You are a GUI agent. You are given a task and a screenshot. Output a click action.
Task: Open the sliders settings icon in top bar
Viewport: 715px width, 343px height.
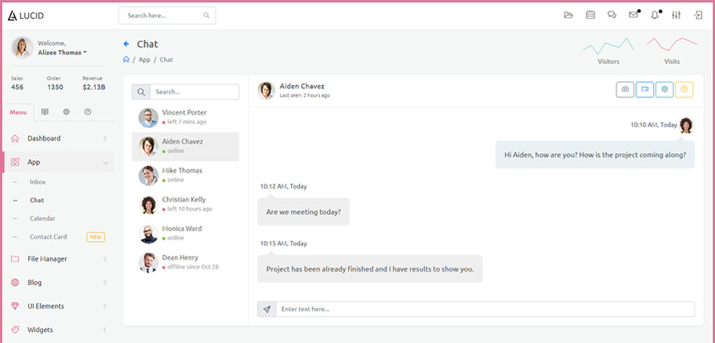click(676, 15)
